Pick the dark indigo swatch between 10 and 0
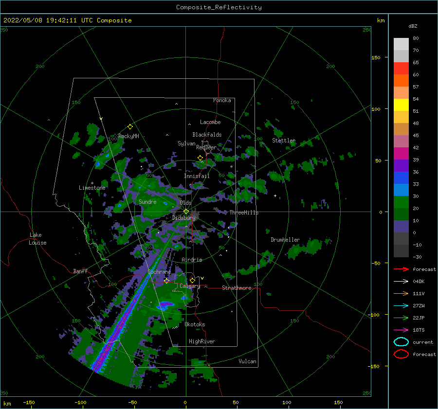438x409 pixels. click(x=401, y=226)
